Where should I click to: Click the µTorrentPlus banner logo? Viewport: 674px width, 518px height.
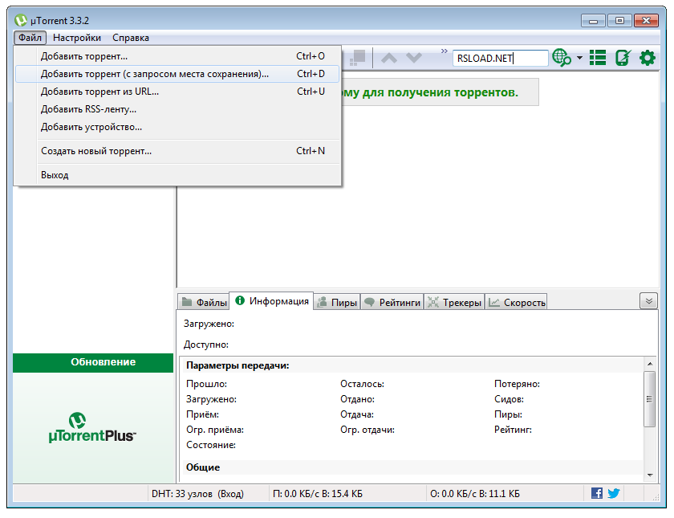(x=92, y=428)
